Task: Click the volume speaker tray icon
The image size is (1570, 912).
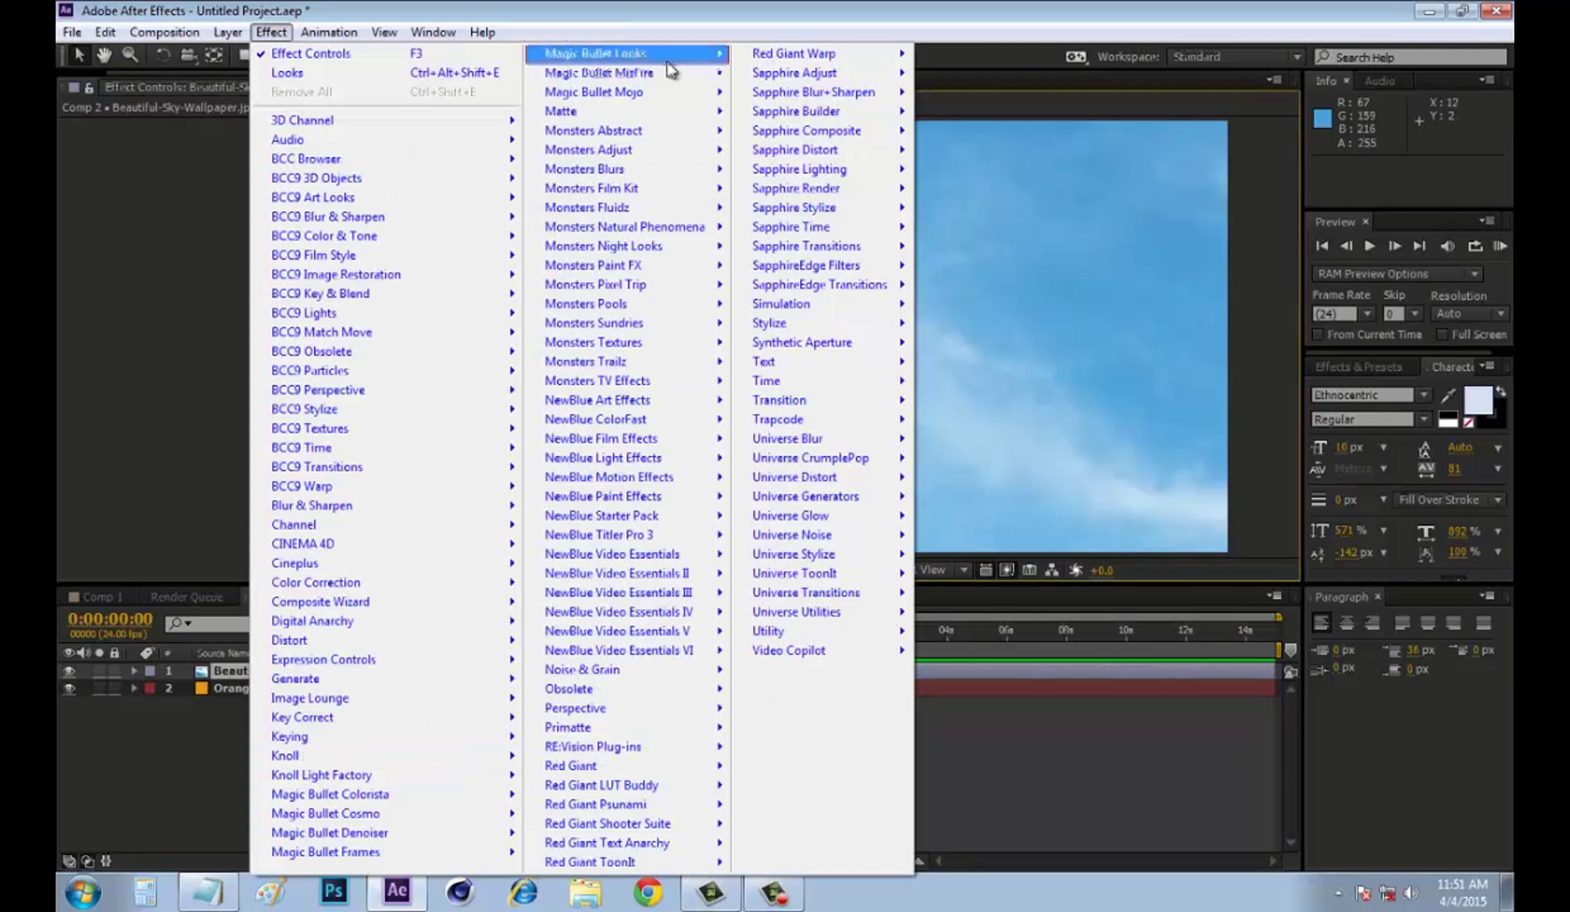Action: (1411, 893)
